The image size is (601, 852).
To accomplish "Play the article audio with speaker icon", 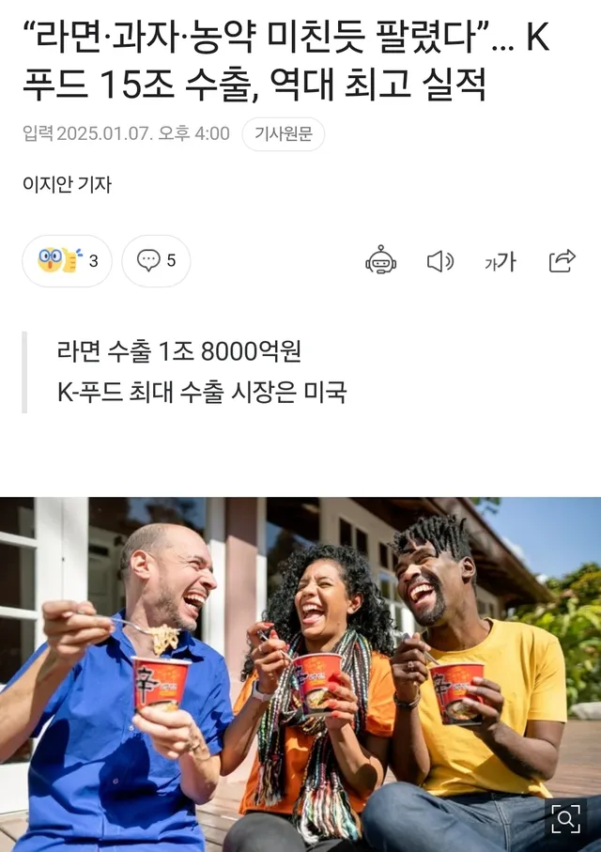I will [440, 261].
